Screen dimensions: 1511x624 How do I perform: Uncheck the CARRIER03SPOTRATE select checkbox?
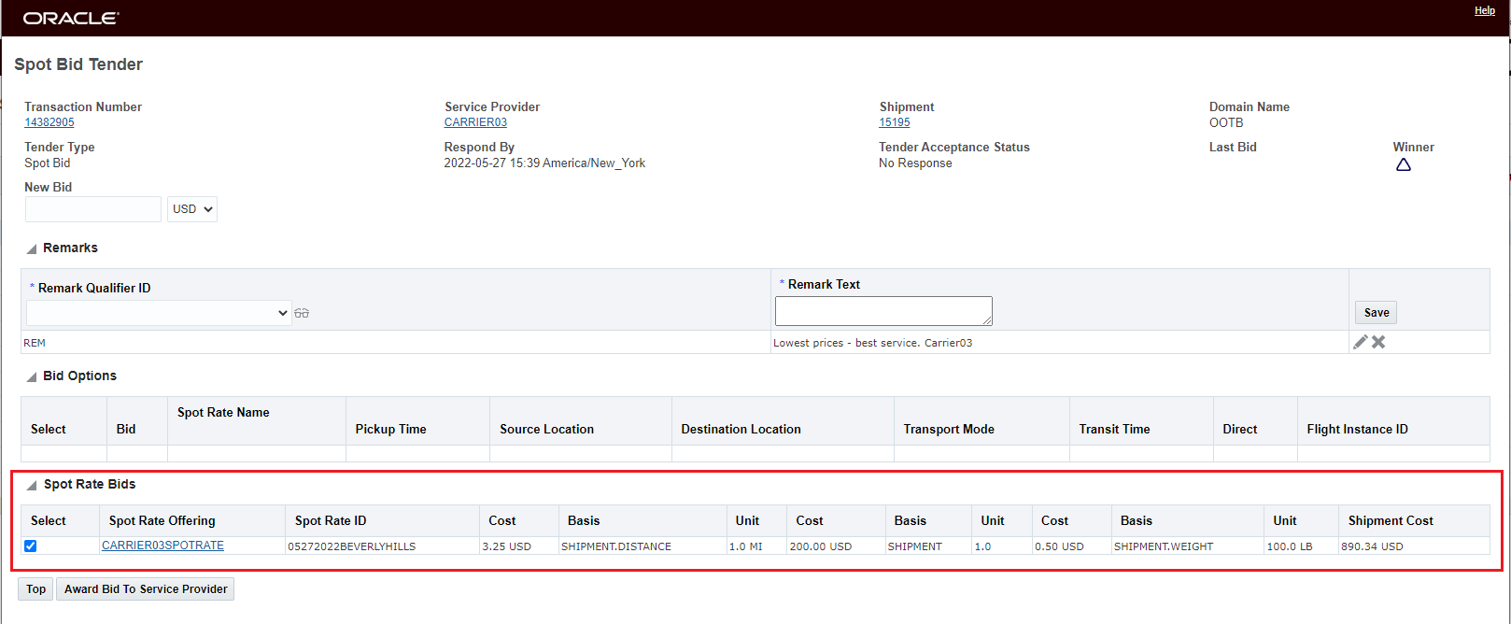(31, 546)
